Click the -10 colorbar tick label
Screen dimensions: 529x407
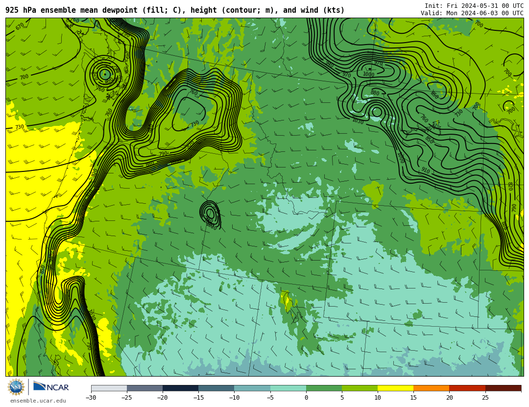coord(234,398)
